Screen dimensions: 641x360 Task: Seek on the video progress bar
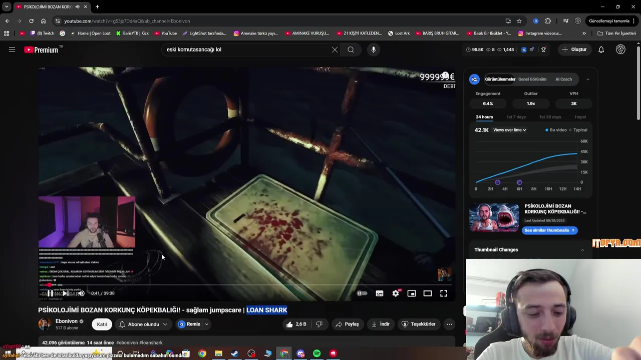coord(246,285)
